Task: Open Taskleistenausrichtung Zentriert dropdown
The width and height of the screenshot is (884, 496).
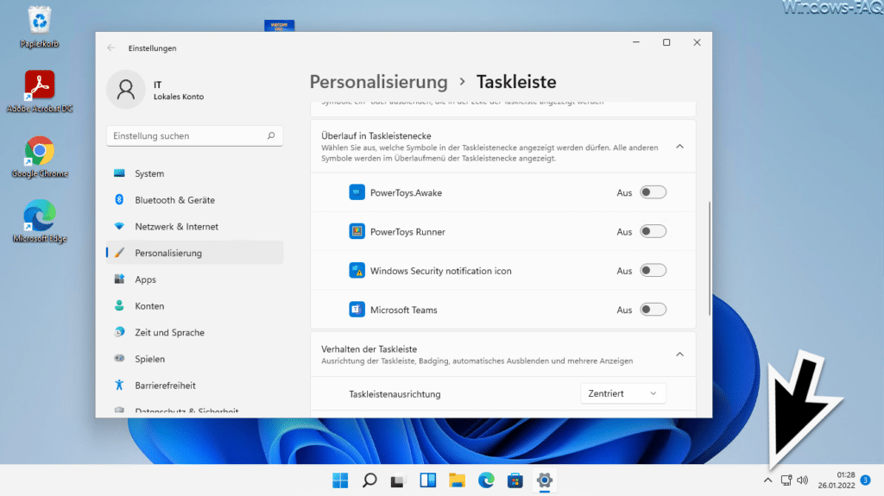Action: point(623,393)
